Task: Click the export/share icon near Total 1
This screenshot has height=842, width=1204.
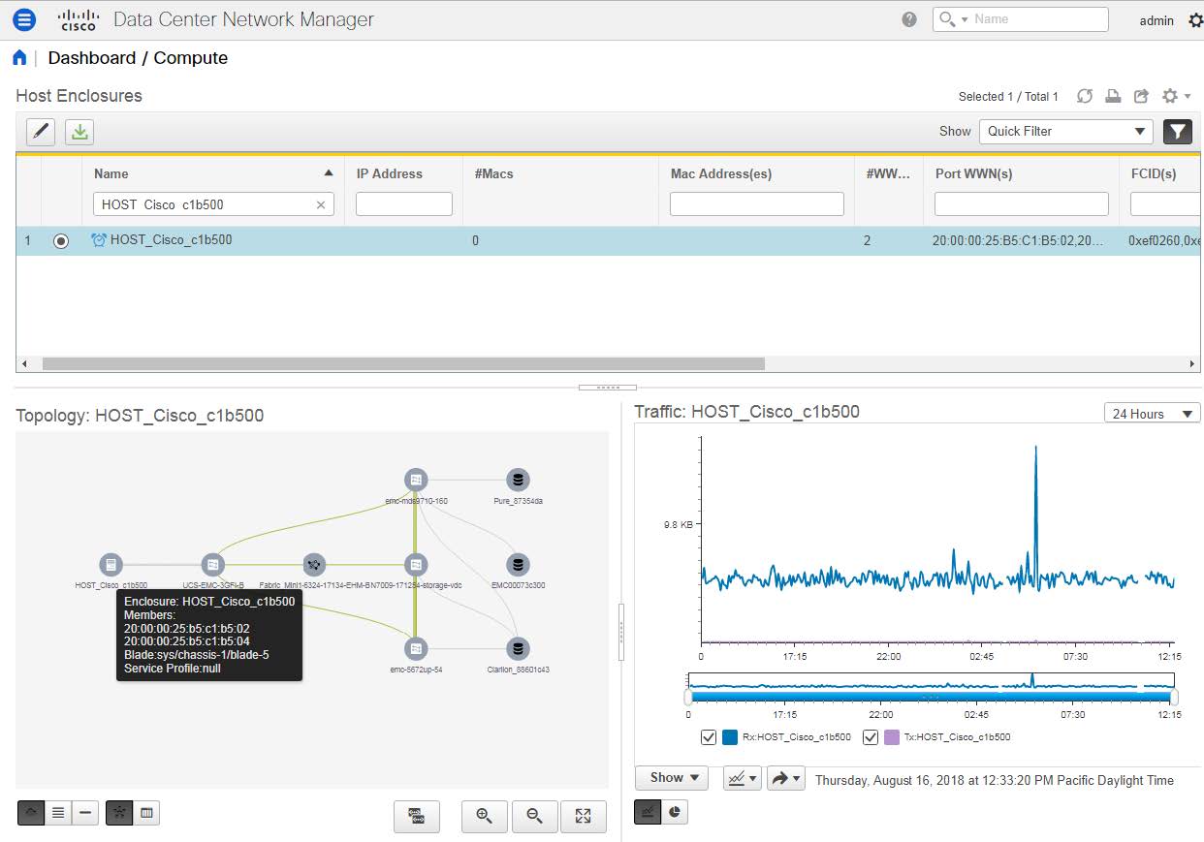Action: [1141, 96]
